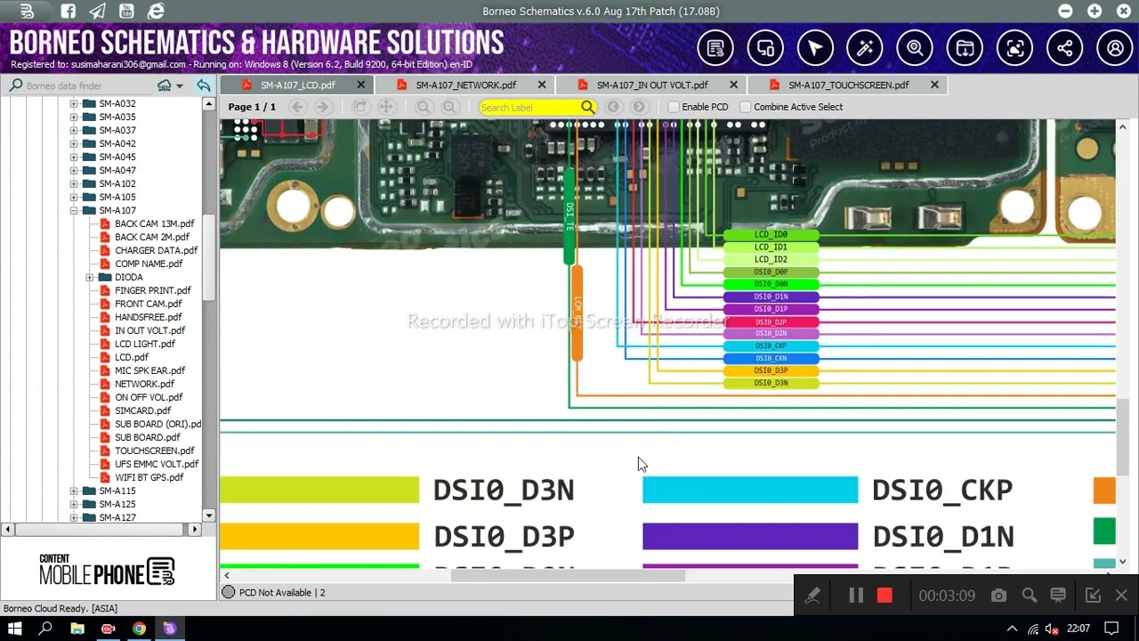
Task: Open the Internet Explorer website icon
Action: pos(156,12)
